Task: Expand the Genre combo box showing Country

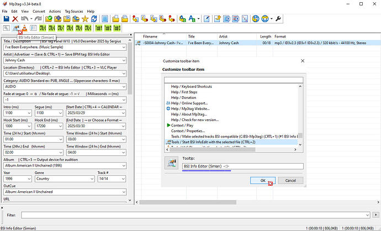Action: point(92,179)
